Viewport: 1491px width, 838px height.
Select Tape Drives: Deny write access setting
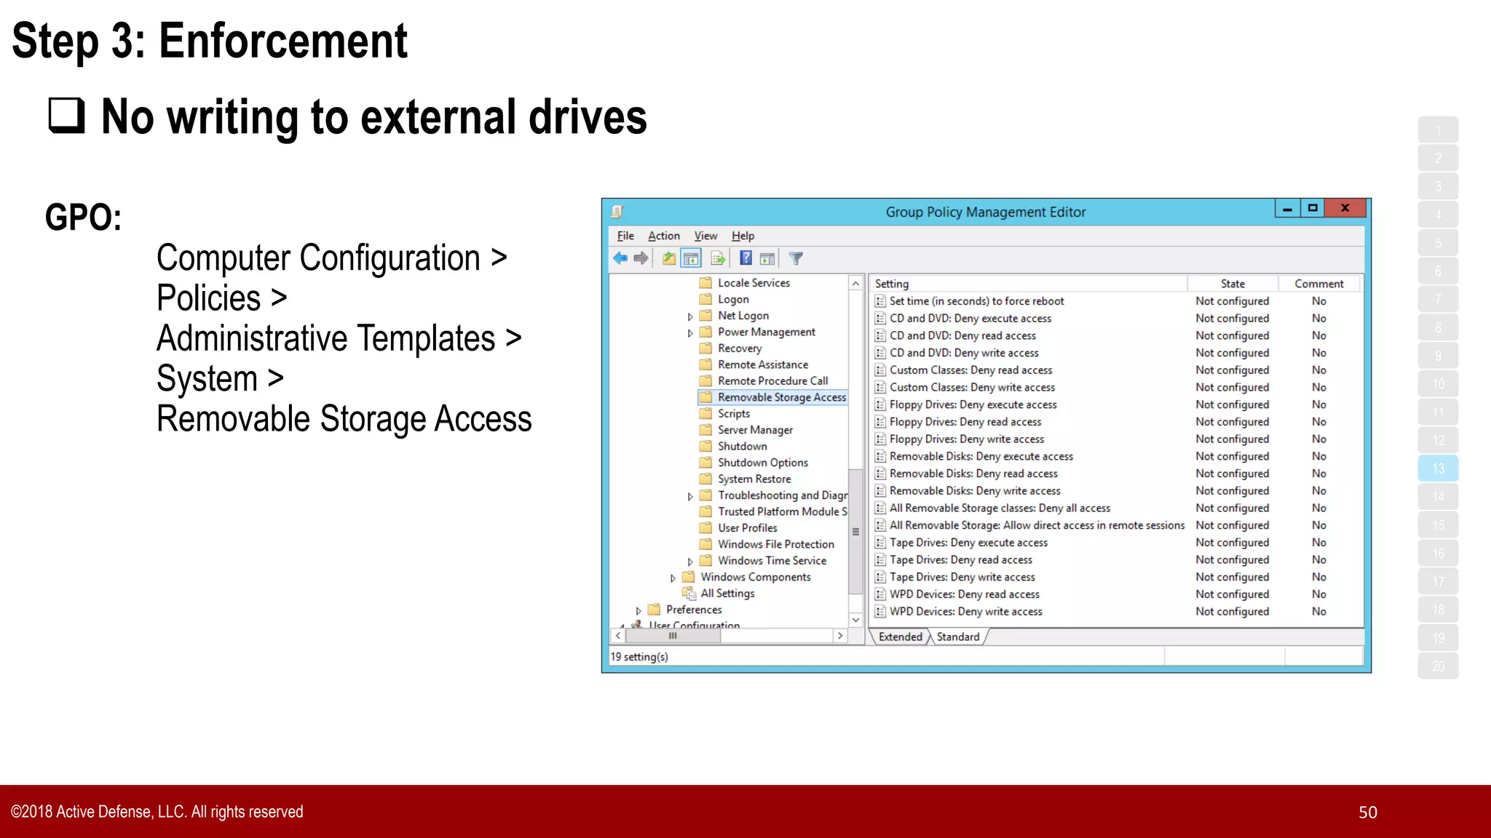click(x=962, y=577)
